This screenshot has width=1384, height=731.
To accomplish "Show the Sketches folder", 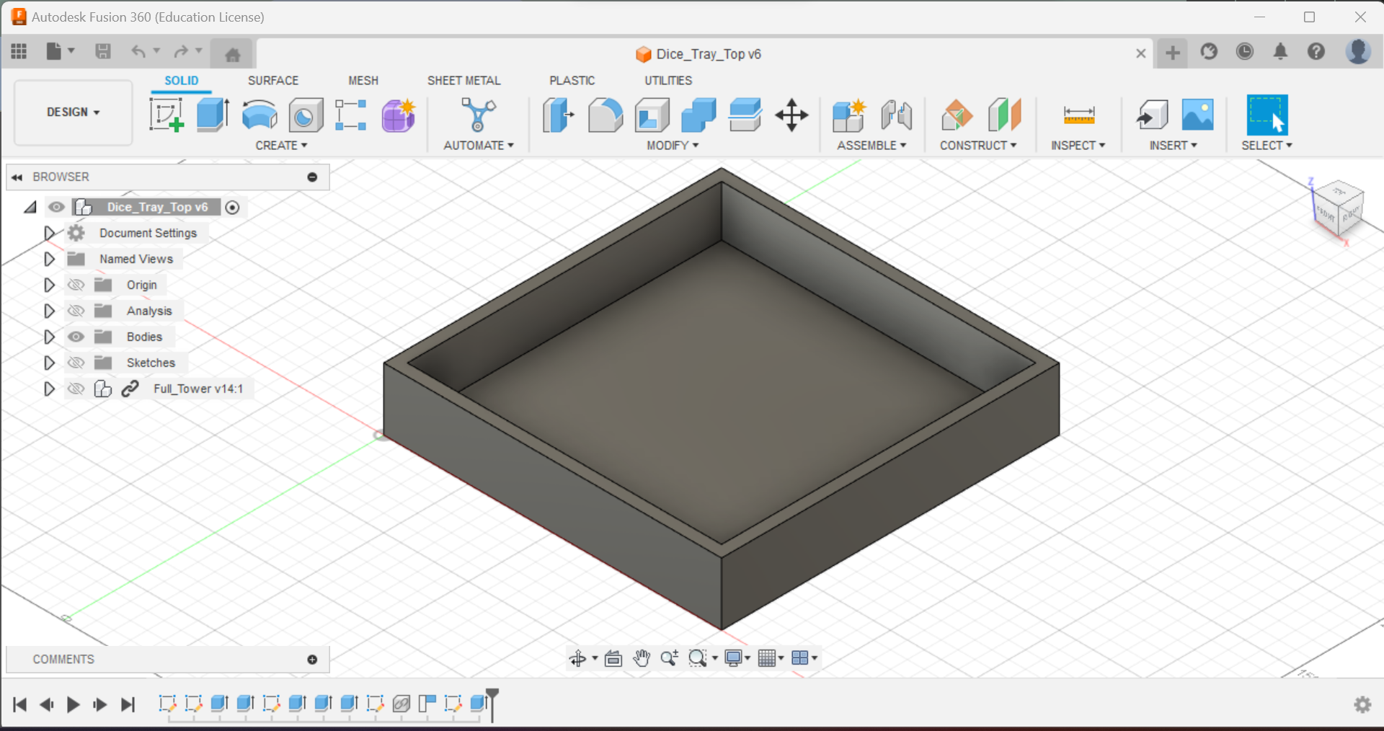I will (x=76, y=363).
